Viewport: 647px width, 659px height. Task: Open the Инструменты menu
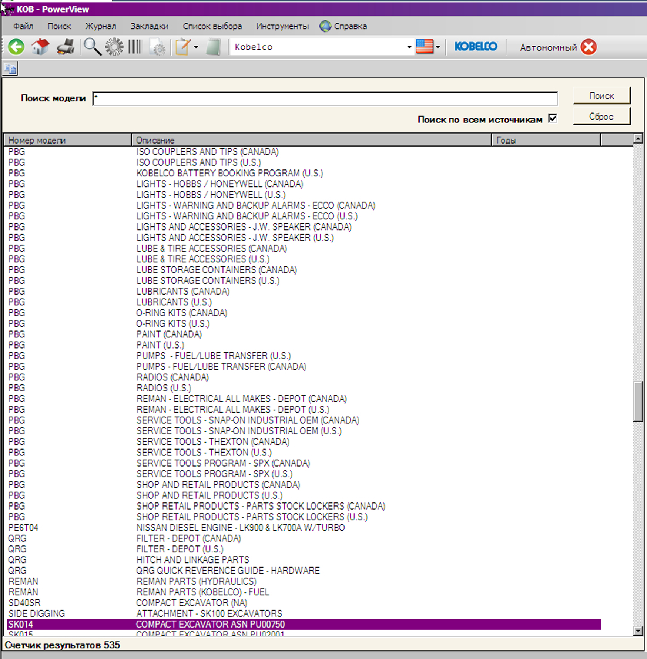[x=282, y=26]
